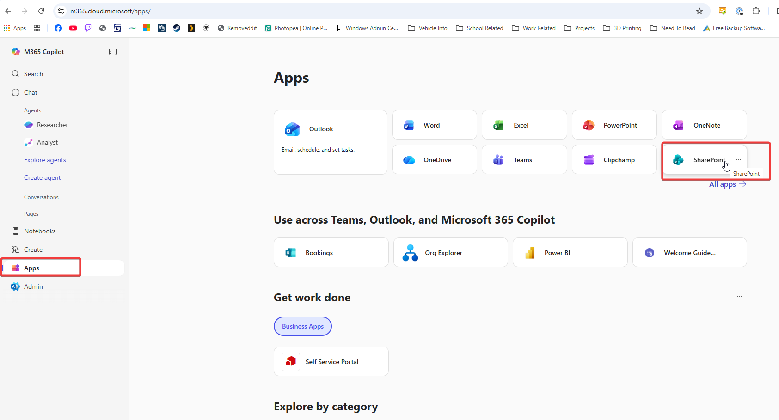This screenshot has height=420, width=779.
Task: Click the Create agent link
Action: pyautogui.click(x=42, y=177)
